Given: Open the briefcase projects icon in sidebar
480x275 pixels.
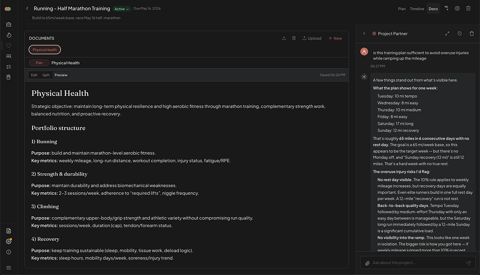Looking at the screenshot, I should click(x=9, y=24).
